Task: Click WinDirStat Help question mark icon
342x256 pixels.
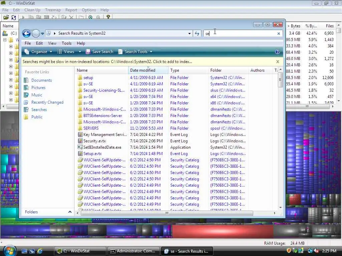Action: (108, 17)
